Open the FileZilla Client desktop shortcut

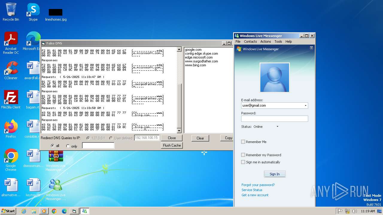pyautogui.click(x=11, y=100)
